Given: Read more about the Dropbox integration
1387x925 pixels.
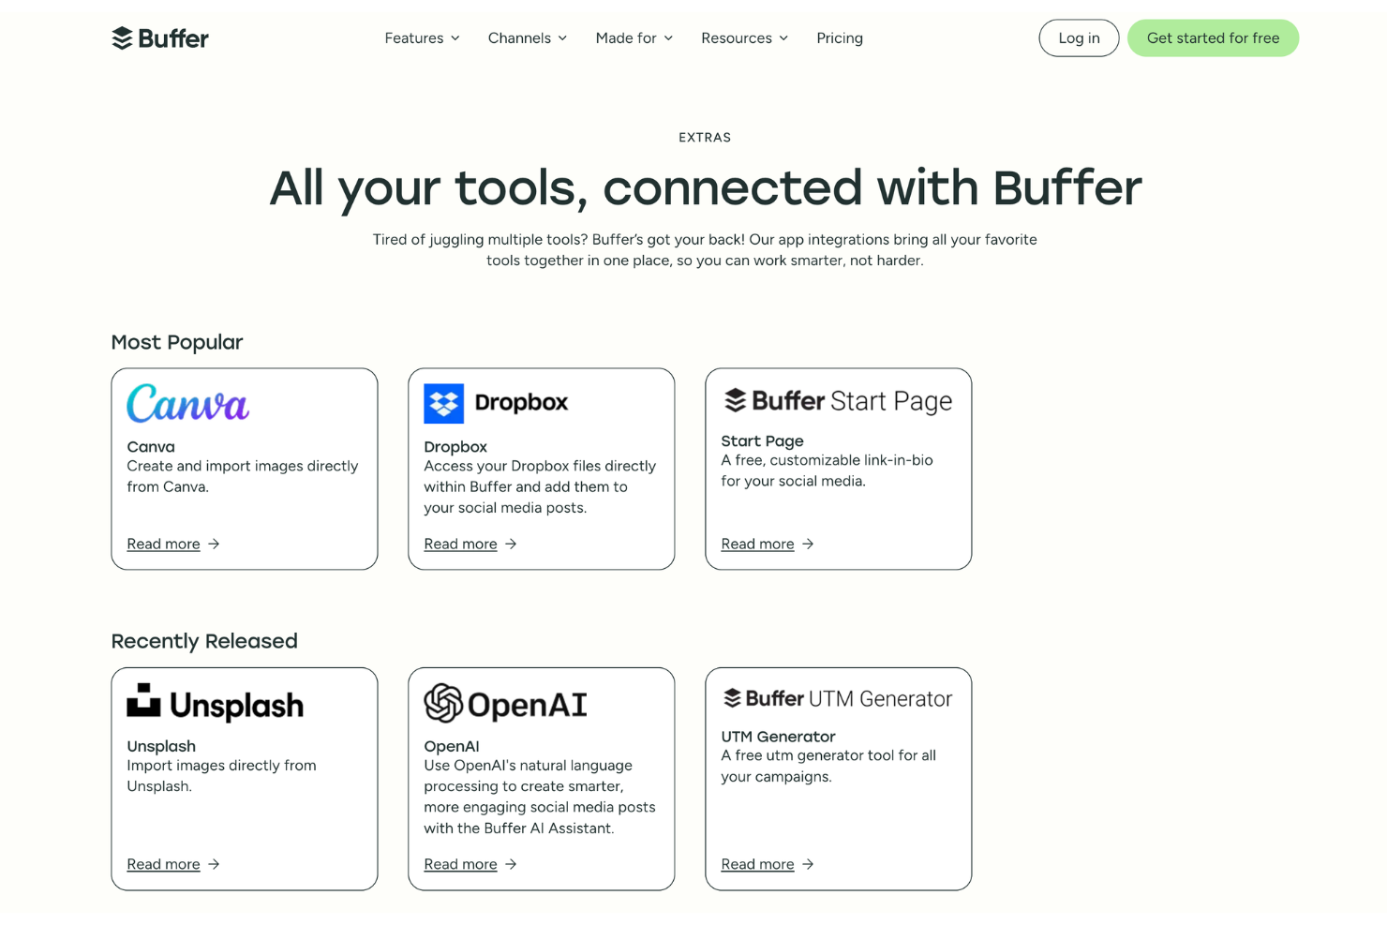Looking at the screenshot, I should coord(460,544).
